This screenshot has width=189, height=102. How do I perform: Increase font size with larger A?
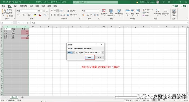pos(44,11)
